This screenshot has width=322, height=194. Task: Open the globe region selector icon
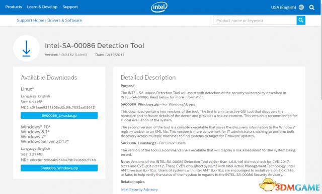[x=301, y=7]
